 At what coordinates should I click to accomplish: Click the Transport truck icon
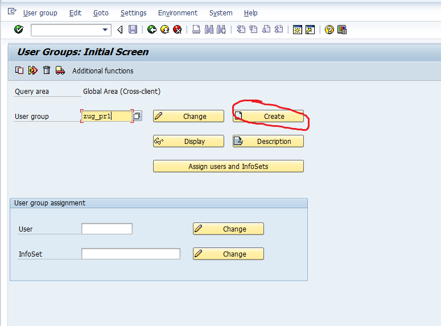(60, 71)
